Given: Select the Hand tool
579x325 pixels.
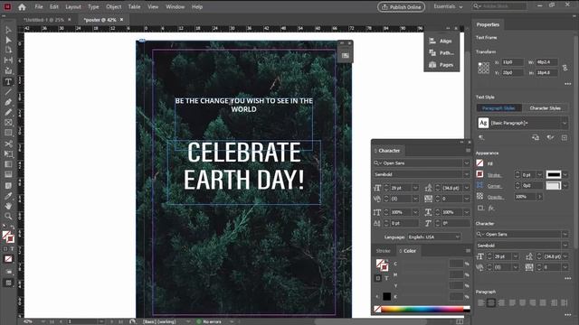Looking at the screenshot, I should [8, 206].
